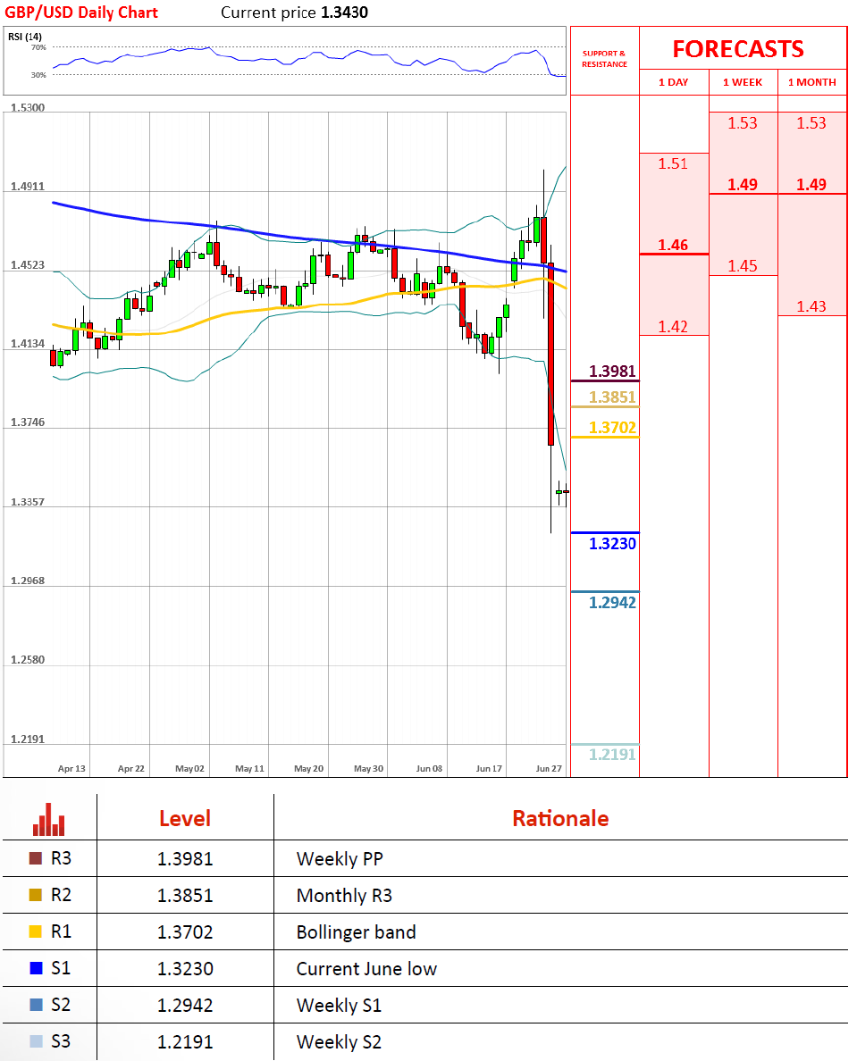Click the S2 steel blue color square

36,1004
